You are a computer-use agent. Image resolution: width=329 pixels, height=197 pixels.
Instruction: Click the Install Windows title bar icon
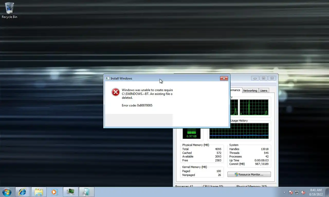[107, 78]
